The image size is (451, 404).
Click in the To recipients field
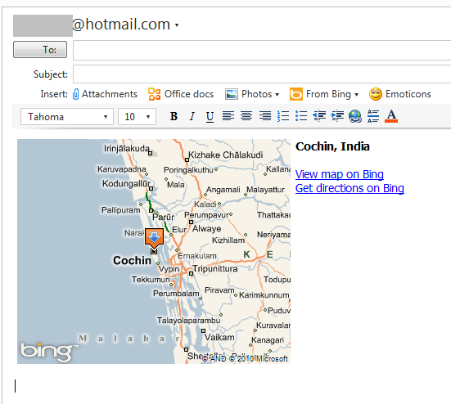[262, 50]
